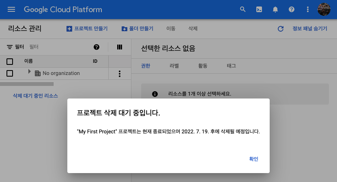Expand the No organization tree node
This screenshot has width=337, height=182.
[30, 72]
